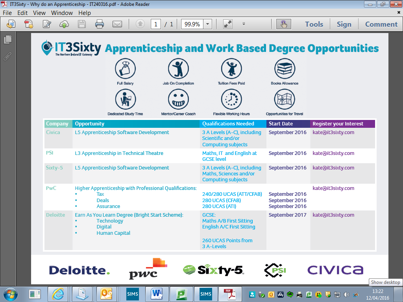
Task: Expand the toolbar customize small arrow
Action: coord(244,24)
